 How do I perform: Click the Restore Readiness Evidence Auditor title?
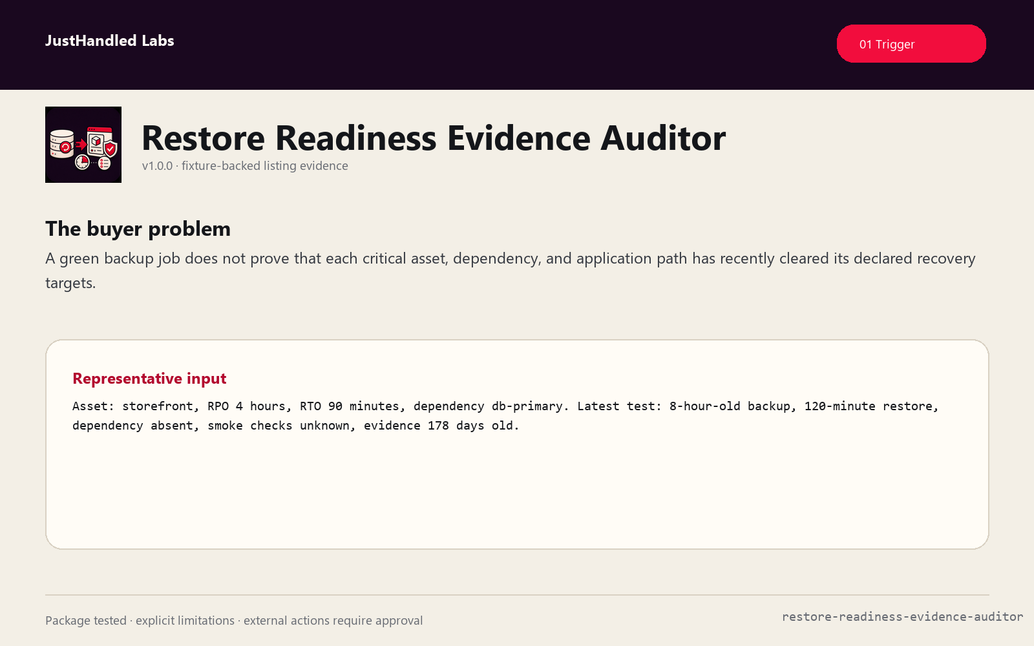coord(434,138)
